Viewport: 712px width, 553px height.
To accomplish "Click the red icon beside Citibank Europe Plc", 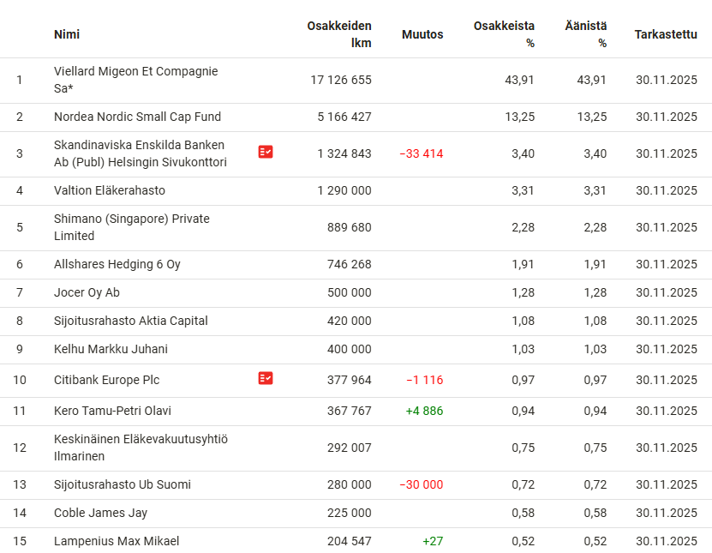I will [x=266, y=378].
